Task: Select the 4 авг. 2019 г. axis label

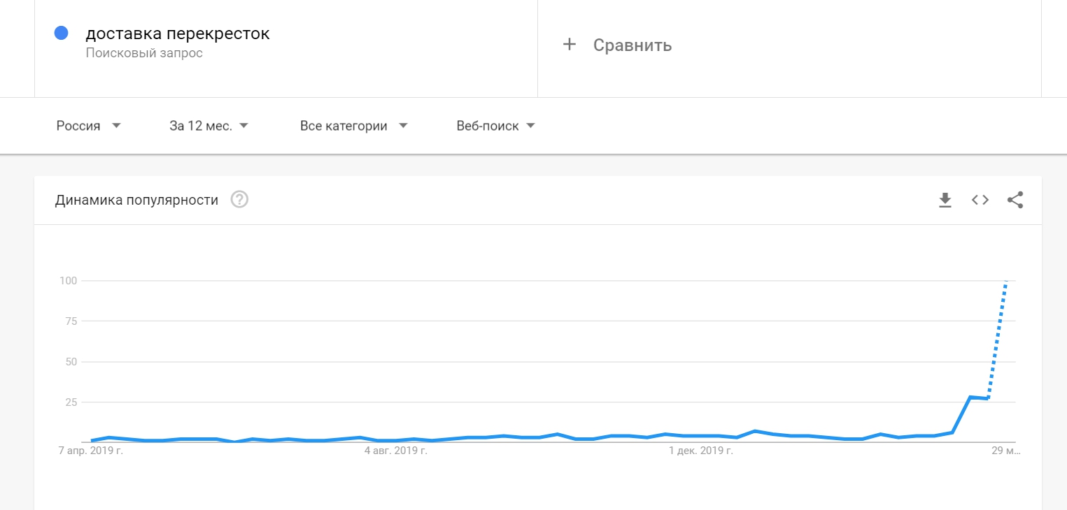Action: tap(396, 451)
